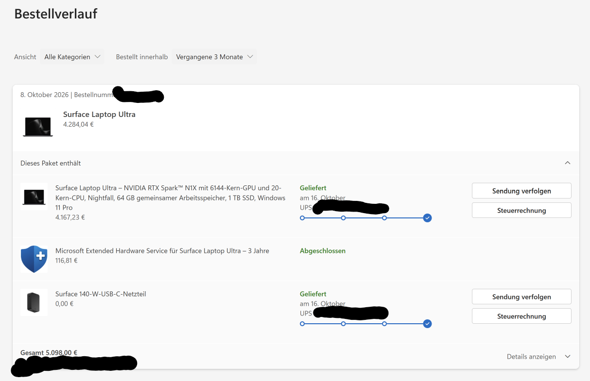Click the order date 8. Oktober 2026

(x=45, y=95)
